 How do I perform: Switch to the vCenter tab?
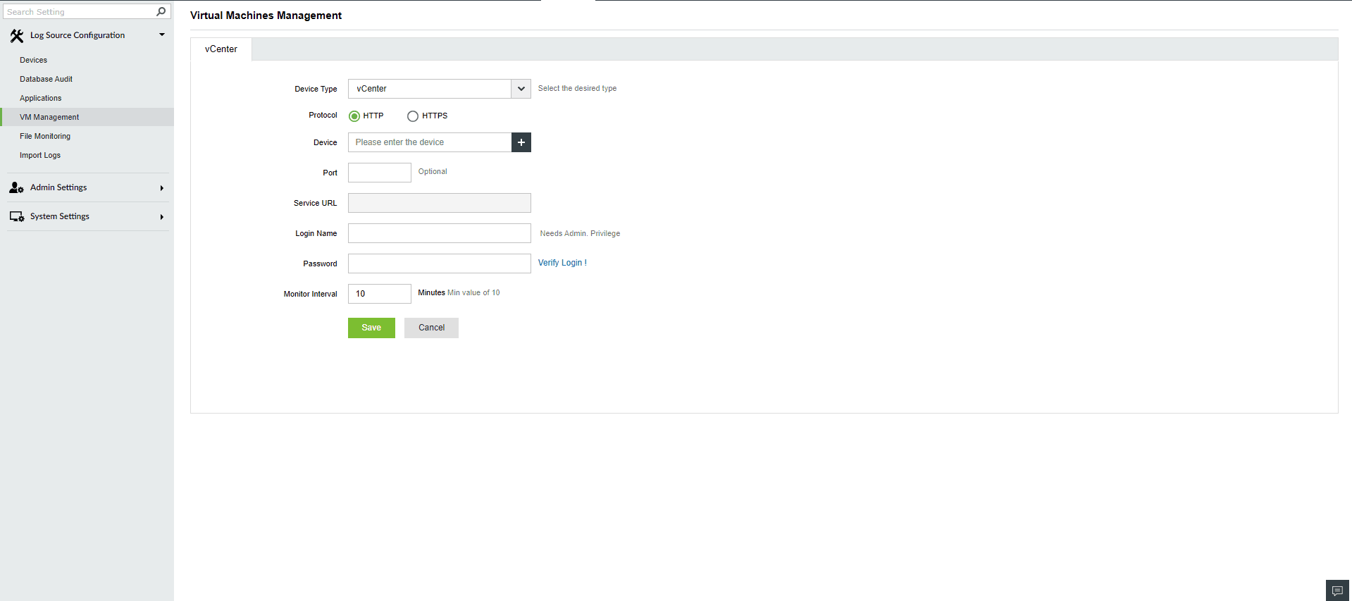[221, 49]
